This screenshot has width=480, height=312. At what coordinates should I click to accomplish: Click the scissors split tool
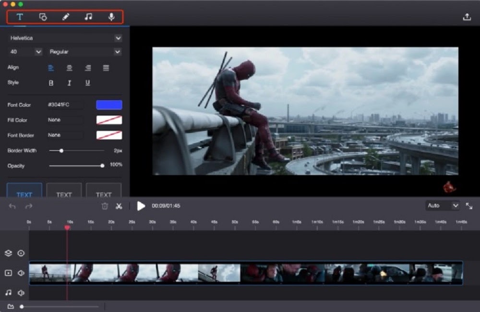119,206
